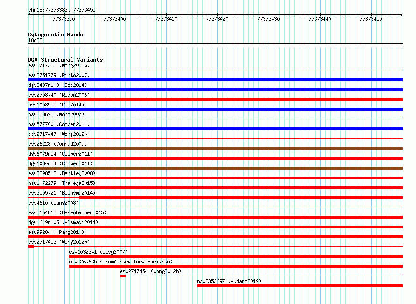Screen dimensions: 416x304
Task: Select the dgv6079n54 (Cooper2011) label
Action: (x=60, y=154)
